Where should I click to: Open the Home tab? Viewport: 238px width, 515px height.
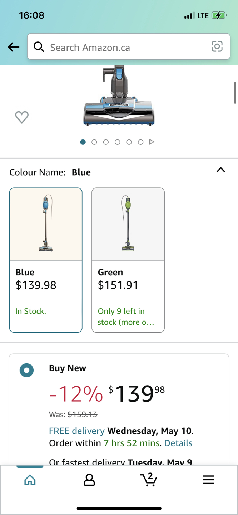[30, 480]
